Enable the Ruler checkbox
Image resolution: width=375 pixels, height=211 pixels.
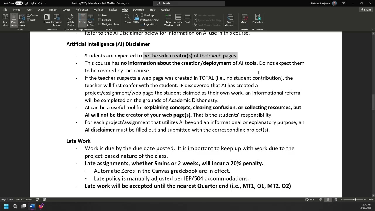tap(103, 15)
